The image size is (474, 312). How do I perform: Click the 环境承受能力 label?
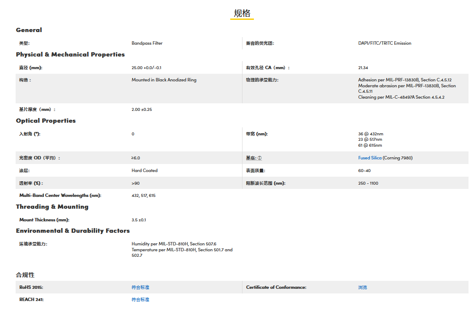coord(33,244)
